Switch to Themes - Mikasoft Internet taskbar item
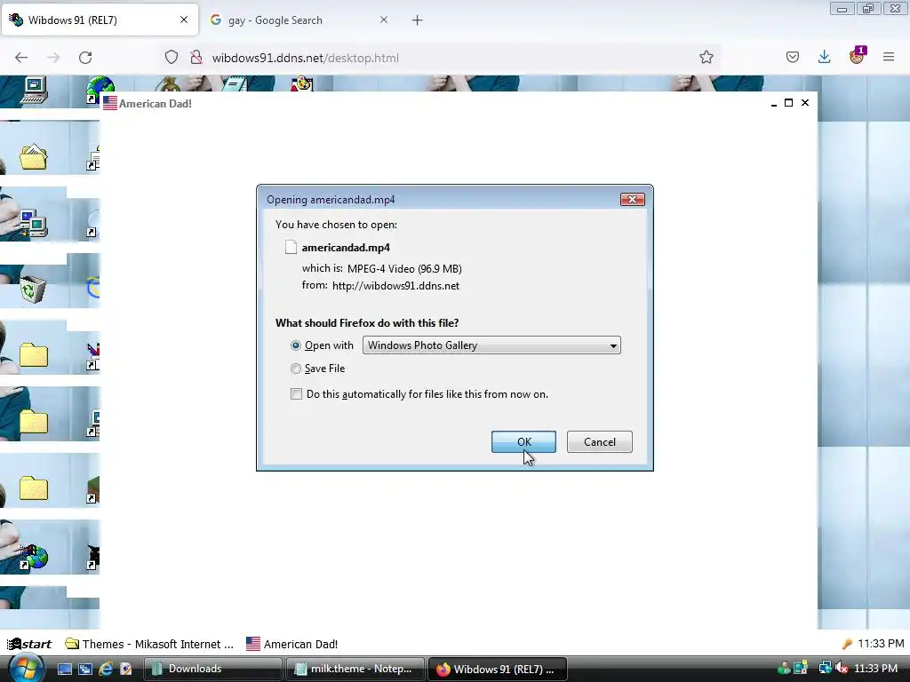The image size is (910, 682). (x=149, y=644)
